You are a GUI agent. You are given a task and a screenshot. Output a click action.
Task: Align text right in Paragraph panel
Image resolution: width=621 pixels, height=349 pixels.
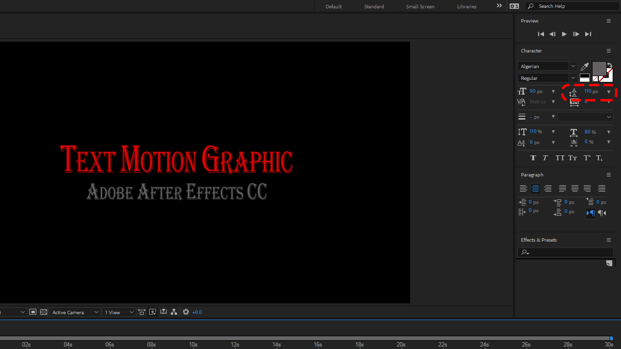[548, 188]
